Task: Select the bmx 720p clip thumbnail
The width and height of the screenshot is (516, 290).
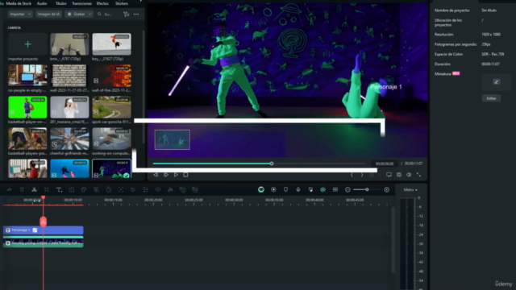Action: click(x=69, y=44)
